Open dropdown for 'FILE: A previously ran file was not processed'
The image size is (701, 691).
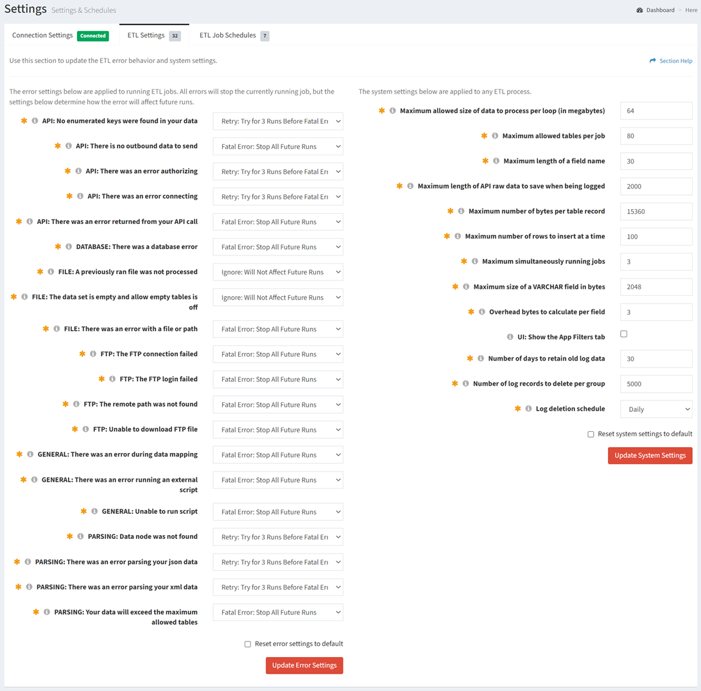click(x=278, y=272)
